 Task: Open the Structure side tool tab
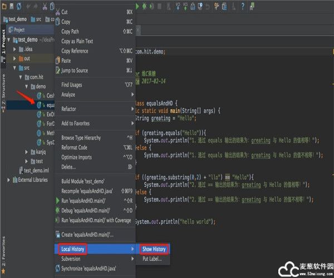pyautogui.click(x=3, y=89)
